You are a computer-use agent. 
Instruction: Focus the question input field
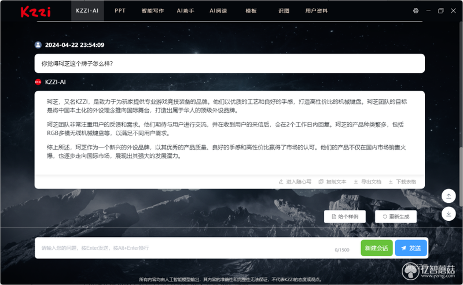(x=185, y=248)
